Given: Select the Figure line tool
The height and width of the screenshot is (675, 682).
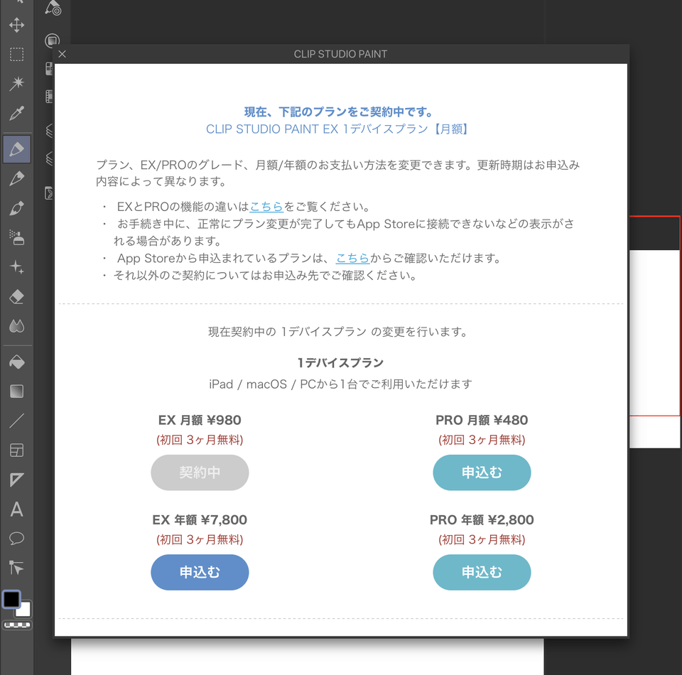Looking at the screenshot, I should click(x=16, y=421).
